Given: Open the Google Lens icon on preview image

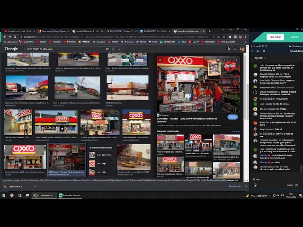Looking at the screenshot, I should pyautogui.click(x=218, y=60).
